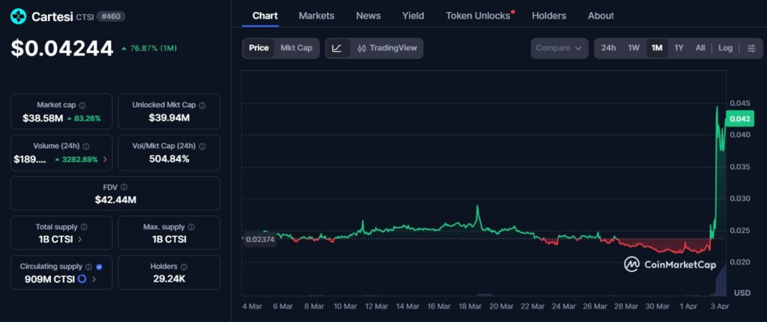Open the Token Unlocks tab

coord(477,16)
